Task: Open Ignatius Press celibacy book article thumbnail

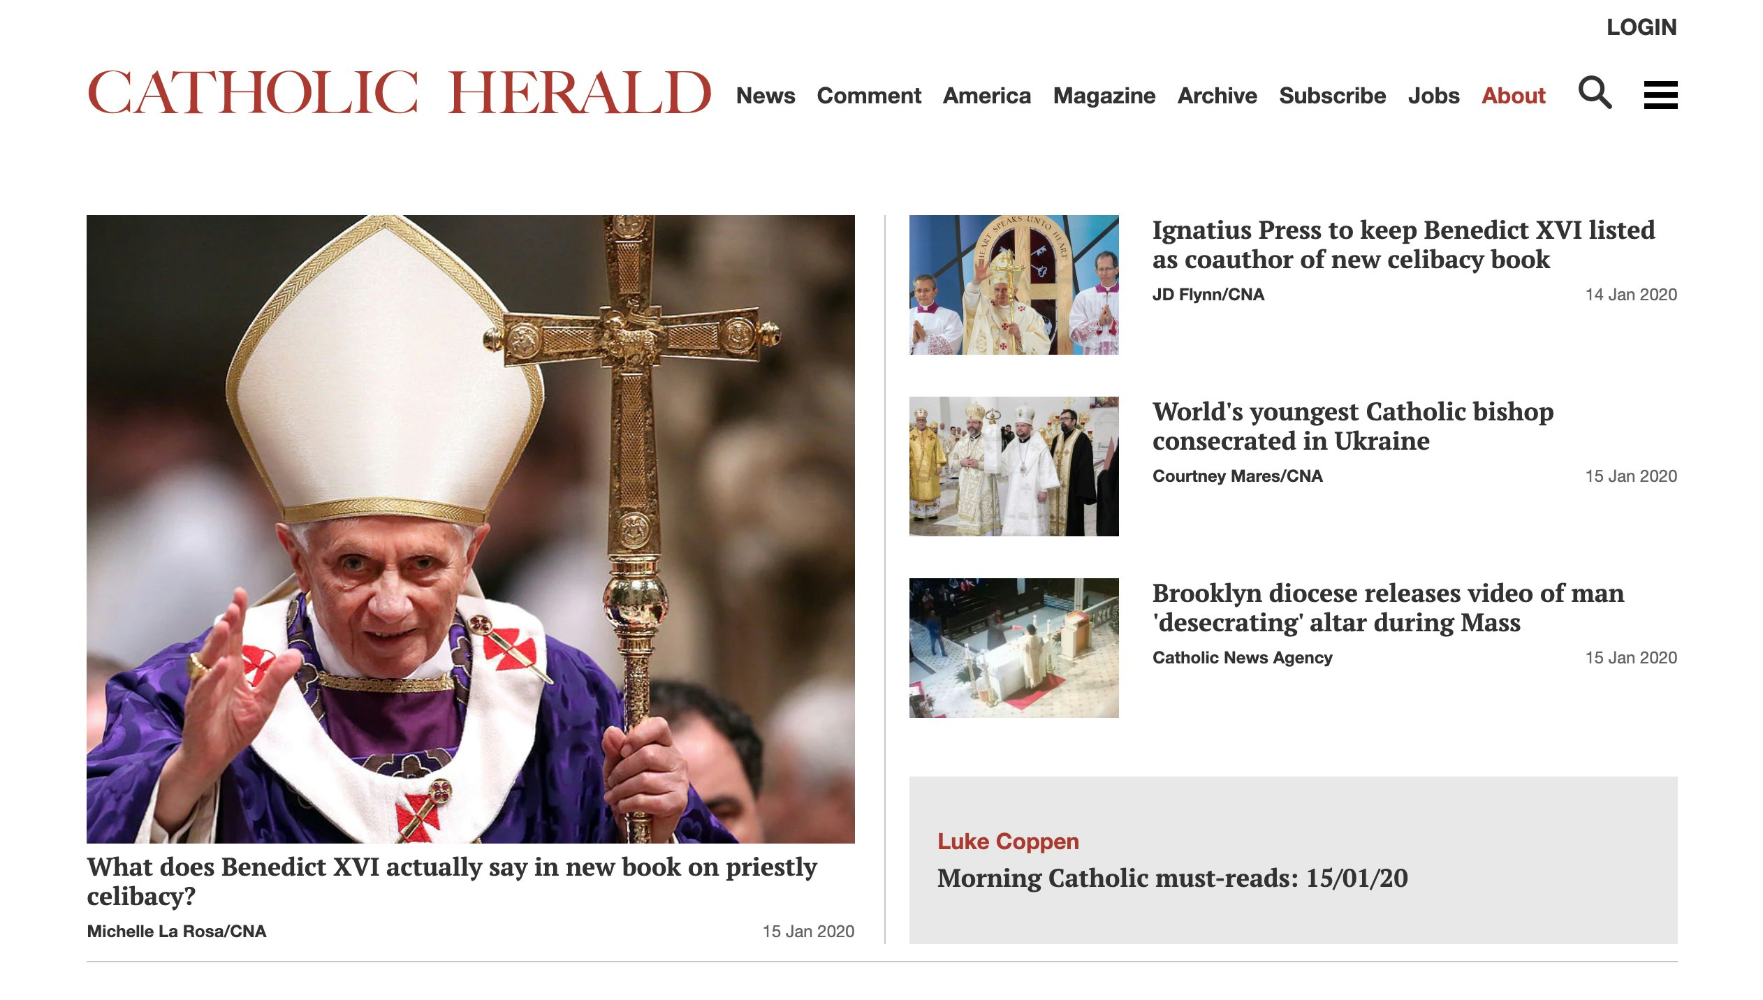Action: [x=1014, y=285]
